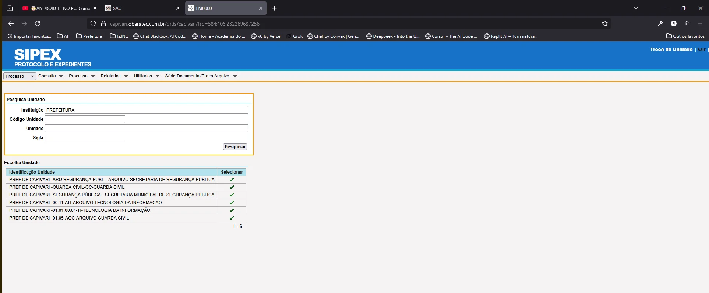Image resolution: width=709 pixels, height=293 pixels.
Task: Focus the Código Unidade input field
Action: (x=85, y=119)
